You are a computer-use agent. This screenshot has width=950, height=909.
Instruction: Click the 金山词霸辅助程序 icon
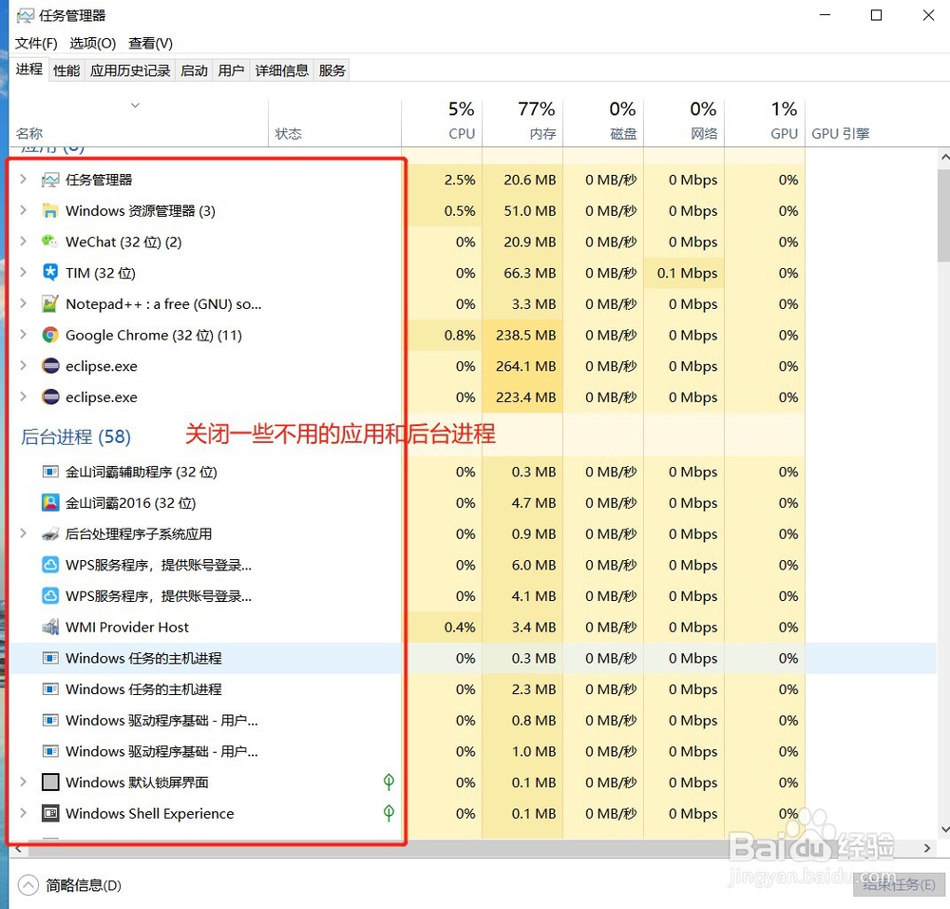(x=50, y=472)
